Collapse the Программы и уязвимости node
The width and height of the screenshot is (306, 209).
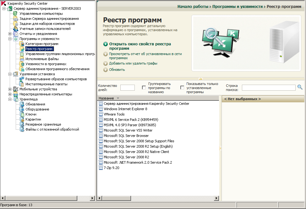[10, 39]
